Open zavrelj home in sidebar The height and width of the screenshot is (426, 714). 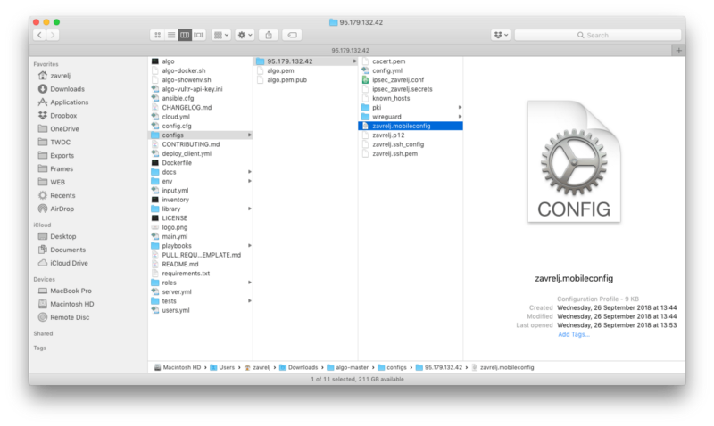point(60,76)
